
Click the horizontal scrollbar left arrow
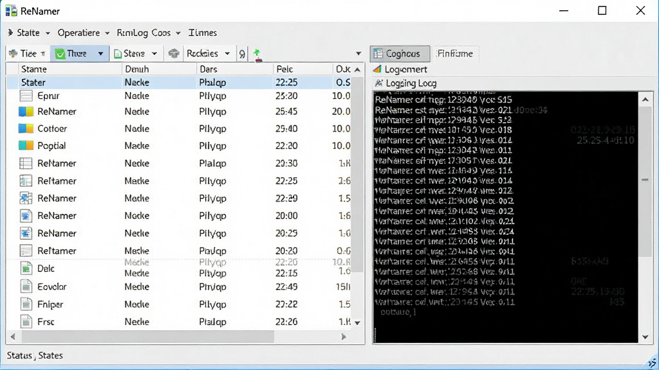(x=13, y=337)
